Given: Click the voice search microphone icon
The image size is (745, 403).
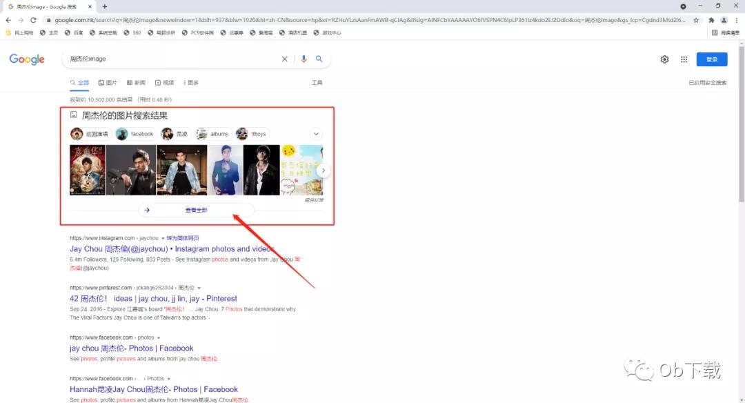Looking at the screenshot, I should click(304, 59).
